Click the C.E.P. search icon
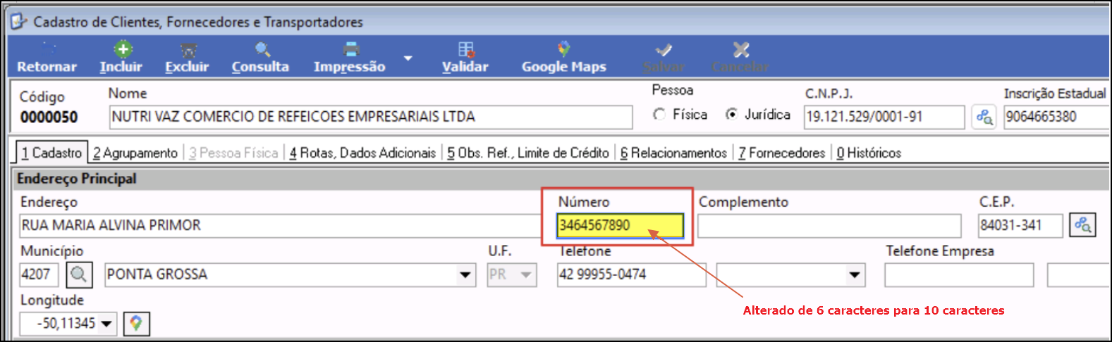Screen dimensions: 1112x342 pyautogui.click(x=1082, y=225)
